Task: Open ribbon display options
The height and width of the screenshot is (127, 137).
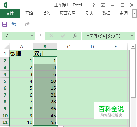Action: coord(103,5)
